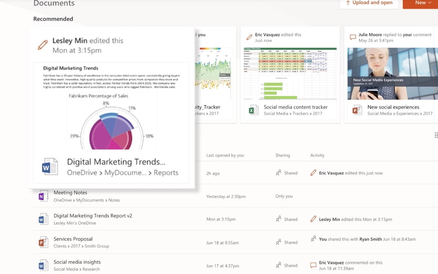Open the New dropdown button
438x274 pixels.
[x=423, y=3]
